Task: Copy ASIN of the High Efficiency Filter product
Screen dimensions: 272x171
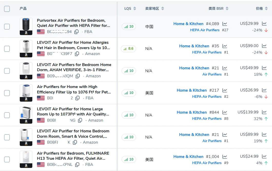Action: [77, 98]
